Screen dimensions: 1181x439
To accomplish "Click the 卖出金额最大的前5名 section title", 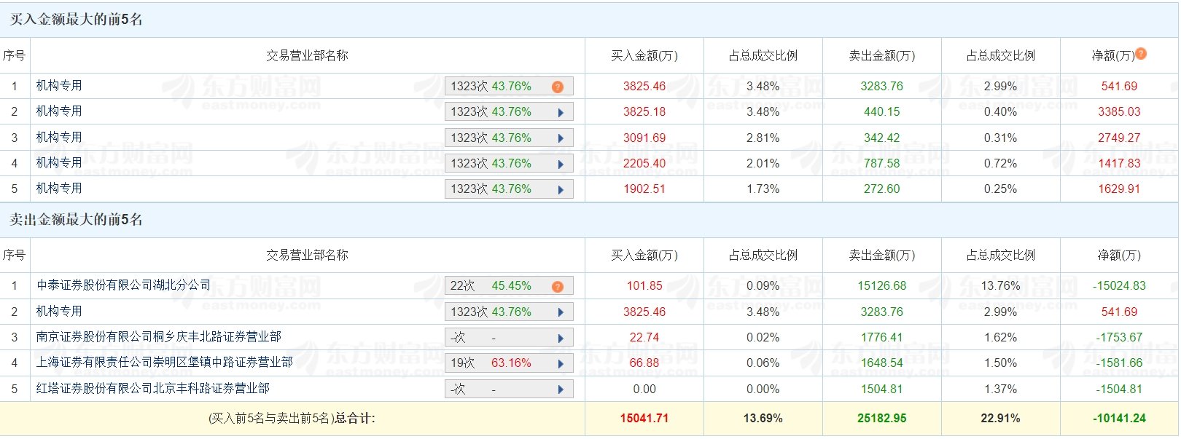I will pos(76,219).
